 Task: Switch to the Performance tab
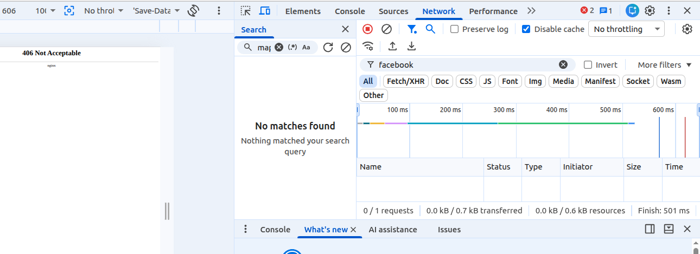pos(493,11)
